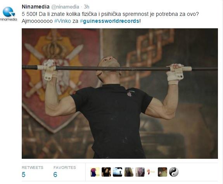The height and width of the screenshot is (184, 223).
Task: Click the FAVORITES label
Action: point(65,167)
